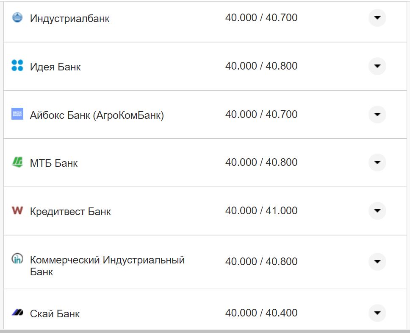Open dropdown for МТБ Банк row

click(377, 162)
